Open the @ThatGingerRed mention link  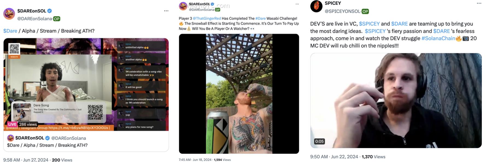pyautogui.click(x=207, y=18)
